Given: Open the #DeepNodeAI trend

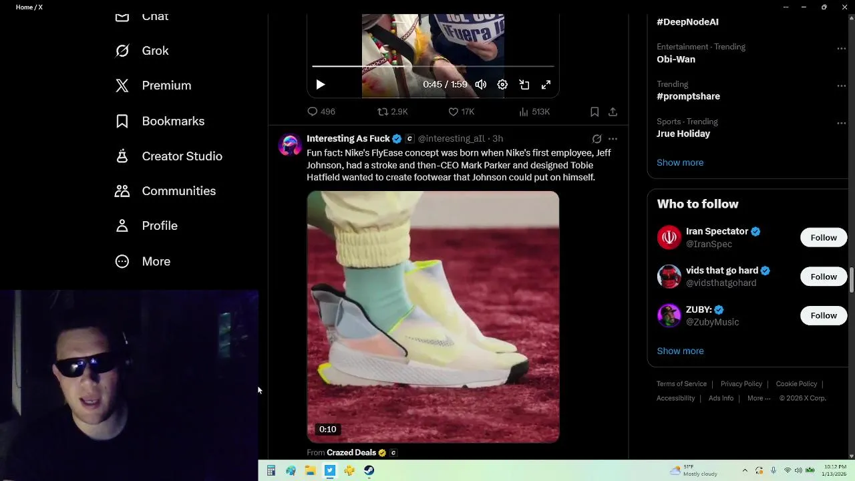Looking at the screenshot, I should coord(687,21).
